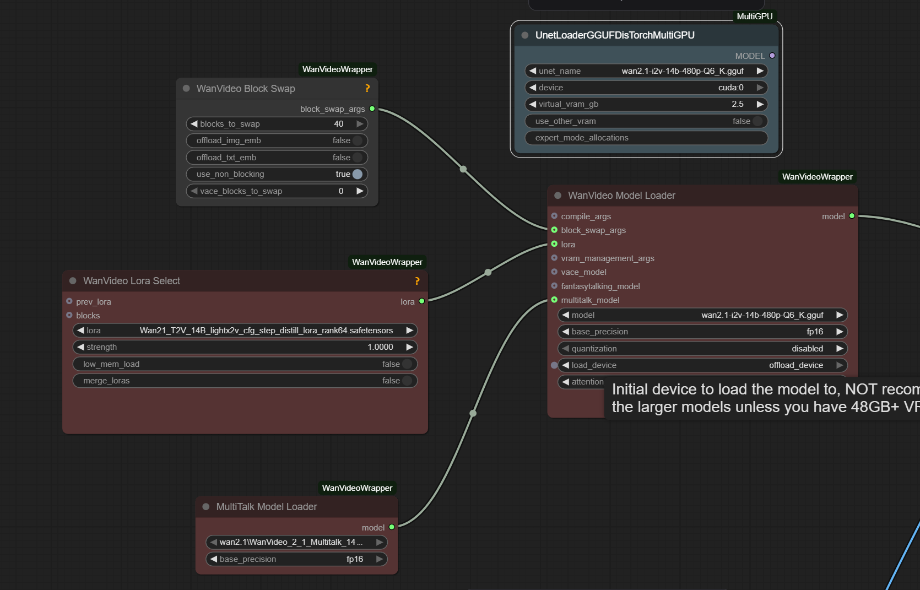Decrease lora strength with left arrow
This screenshot has height=590, width=920.
pyautogui.click(x=80, y=347)
